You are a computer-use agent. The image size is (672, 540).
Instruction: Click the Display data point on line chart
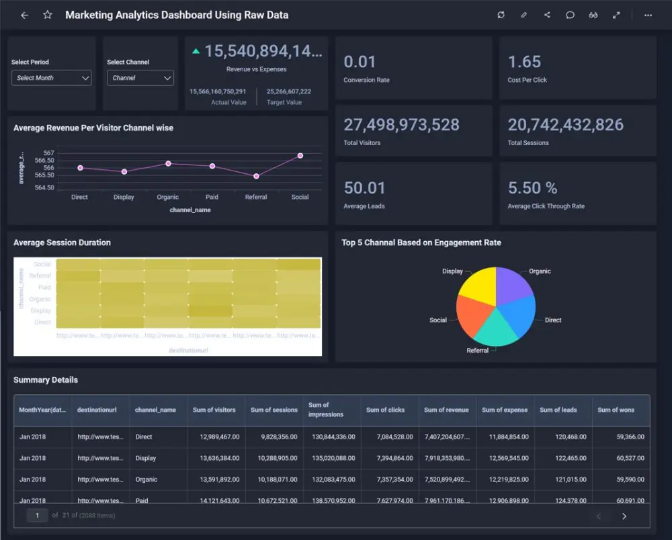[124, 172]
